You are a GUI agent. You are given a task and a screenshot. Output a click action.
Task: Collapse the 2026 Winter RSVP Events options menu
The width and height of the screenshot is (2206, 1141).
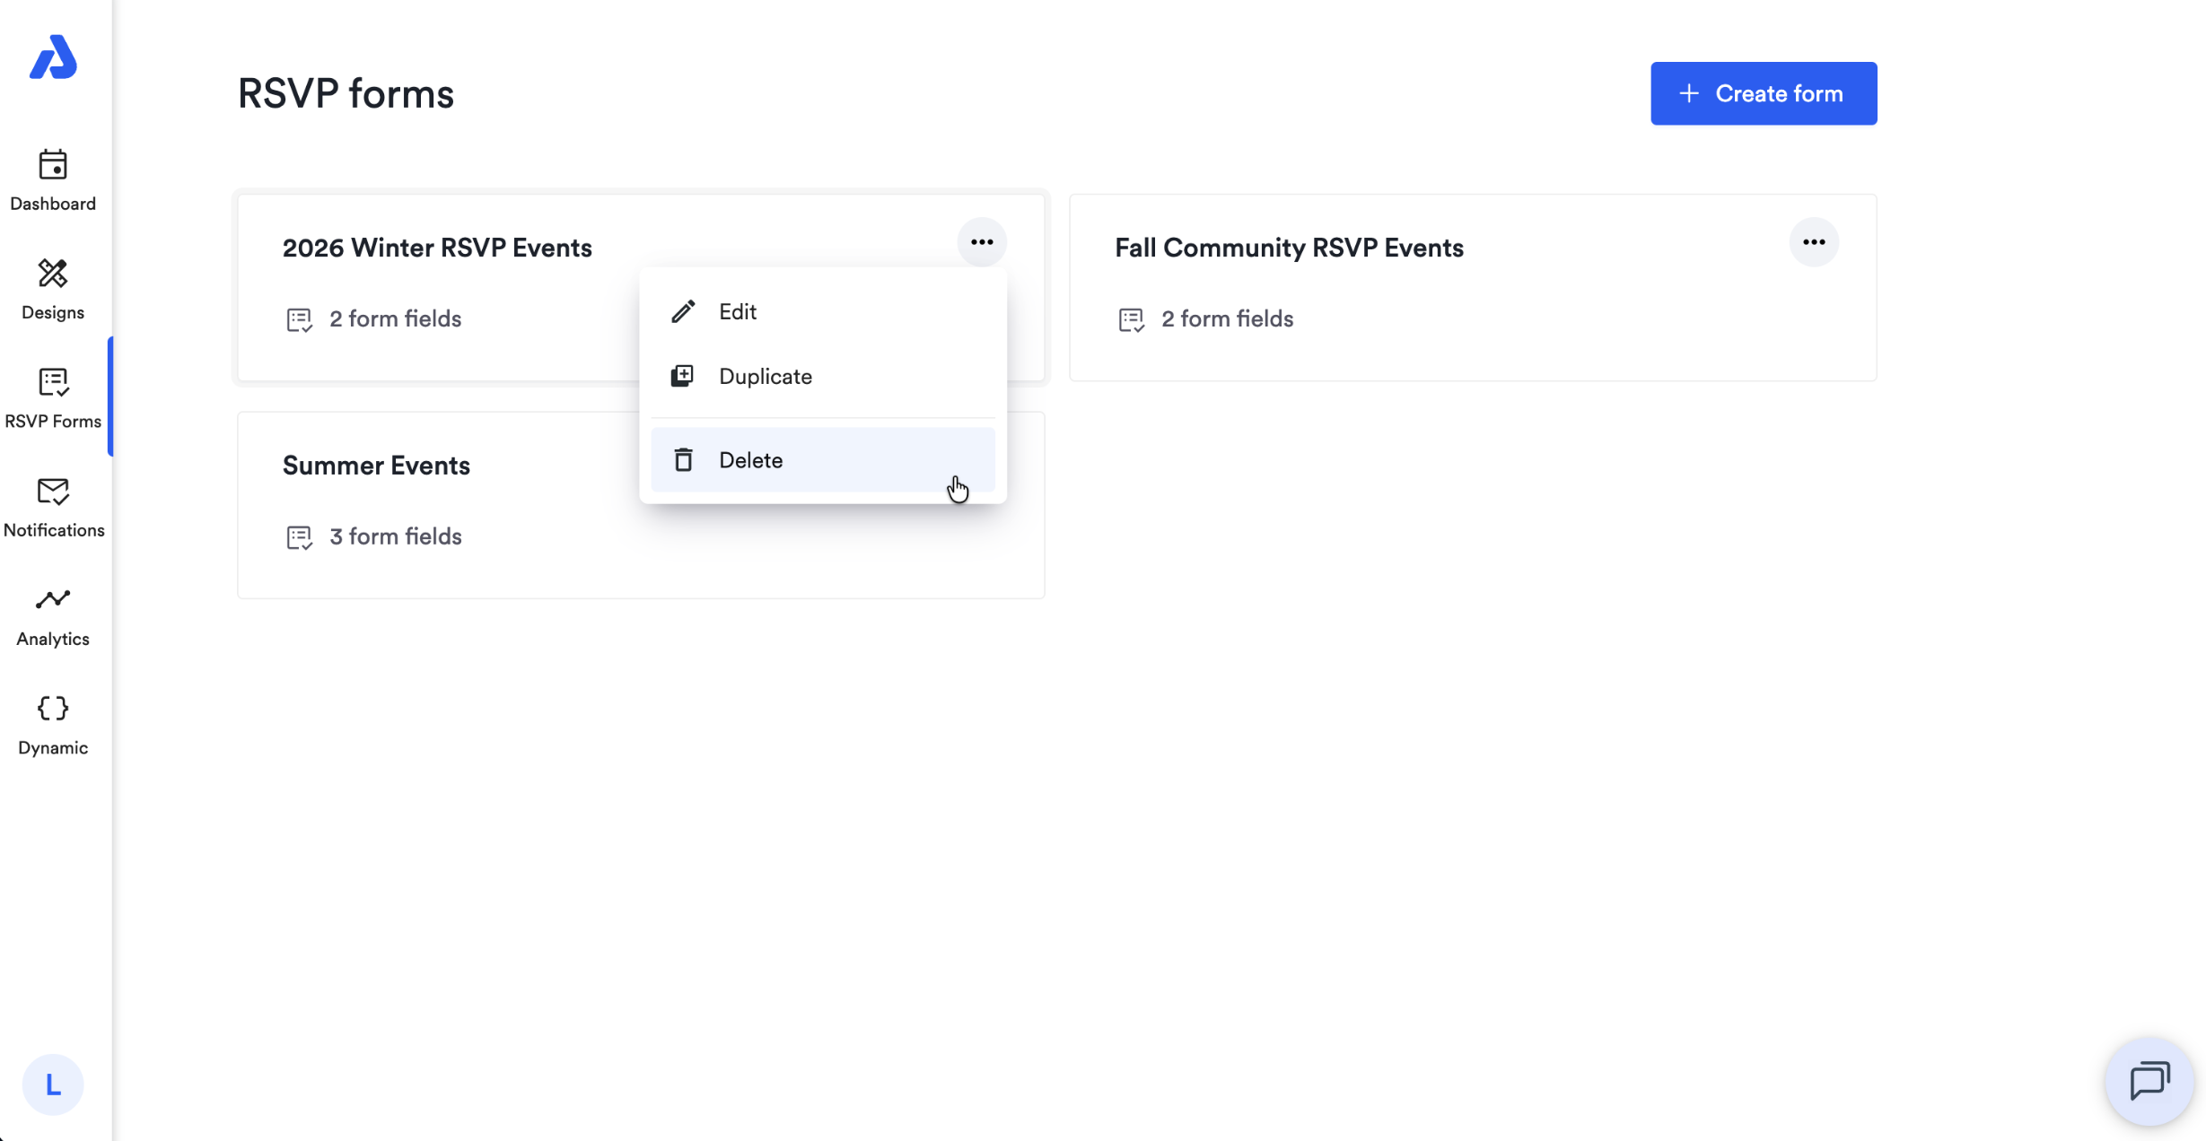[982, 242]
